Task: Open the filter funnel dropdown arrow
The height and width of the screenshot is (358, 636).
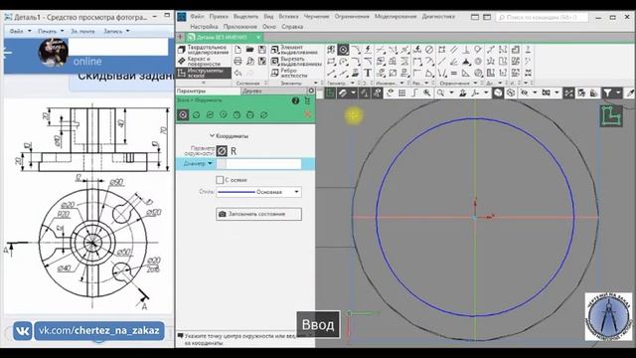Action: pos(618,92)
